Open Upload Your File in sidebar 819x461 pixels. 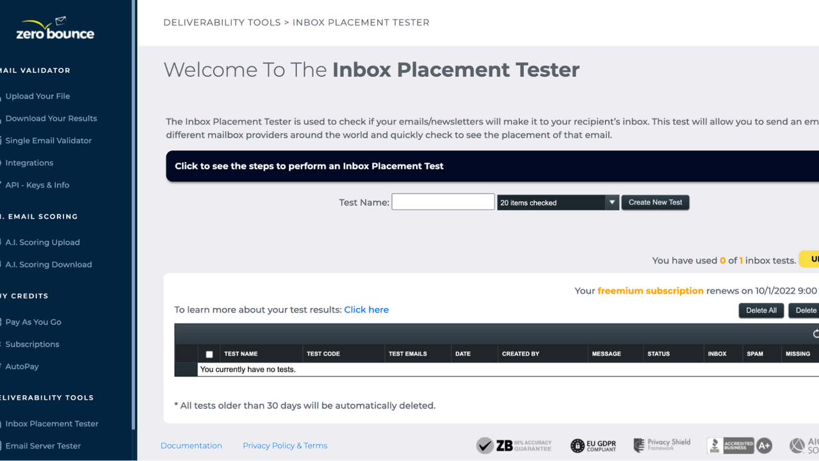click(x=37, y=96)
